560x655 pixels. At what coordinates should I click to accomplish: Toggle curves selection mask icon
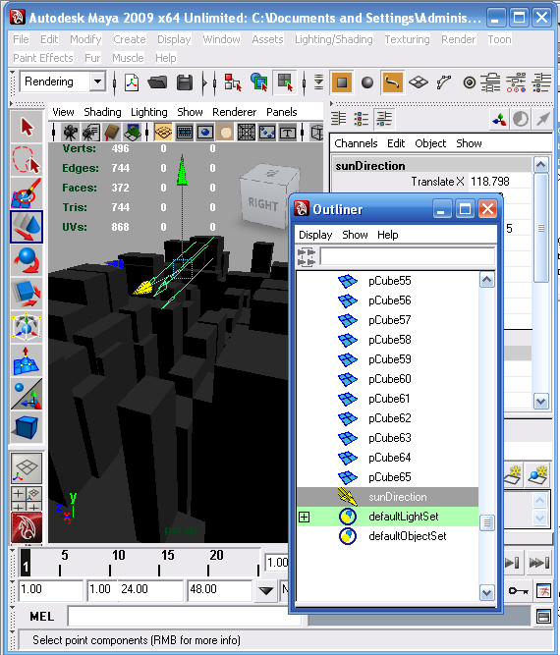[392, 82]
